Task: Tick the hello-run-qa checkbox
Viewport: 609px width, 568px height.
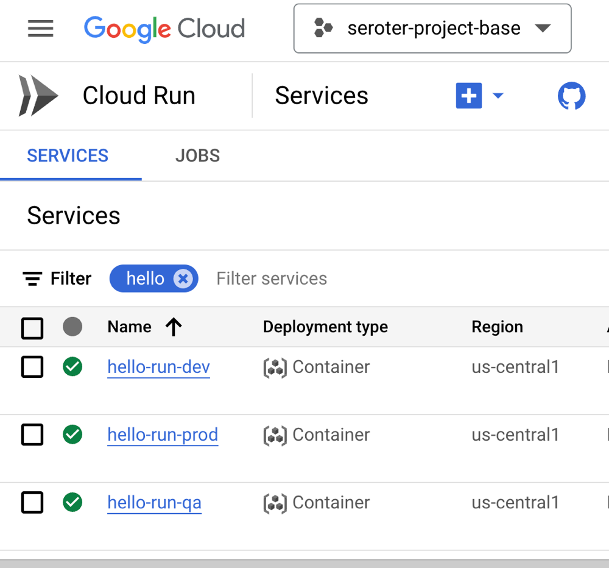Action: [x=32, y=503]
